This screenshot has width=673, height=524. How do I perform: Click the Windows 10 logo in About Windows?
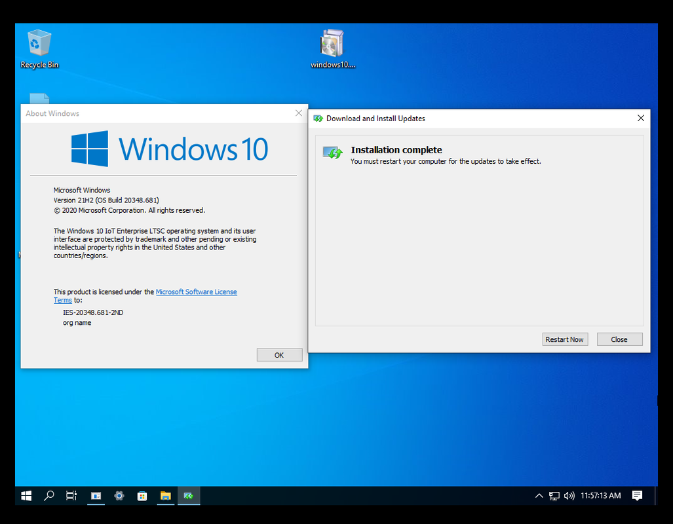pos(170,149)
